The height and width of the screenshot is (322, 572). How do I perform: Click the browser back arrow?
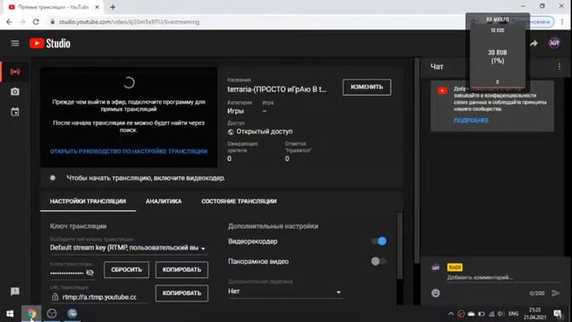pos(9,21)
